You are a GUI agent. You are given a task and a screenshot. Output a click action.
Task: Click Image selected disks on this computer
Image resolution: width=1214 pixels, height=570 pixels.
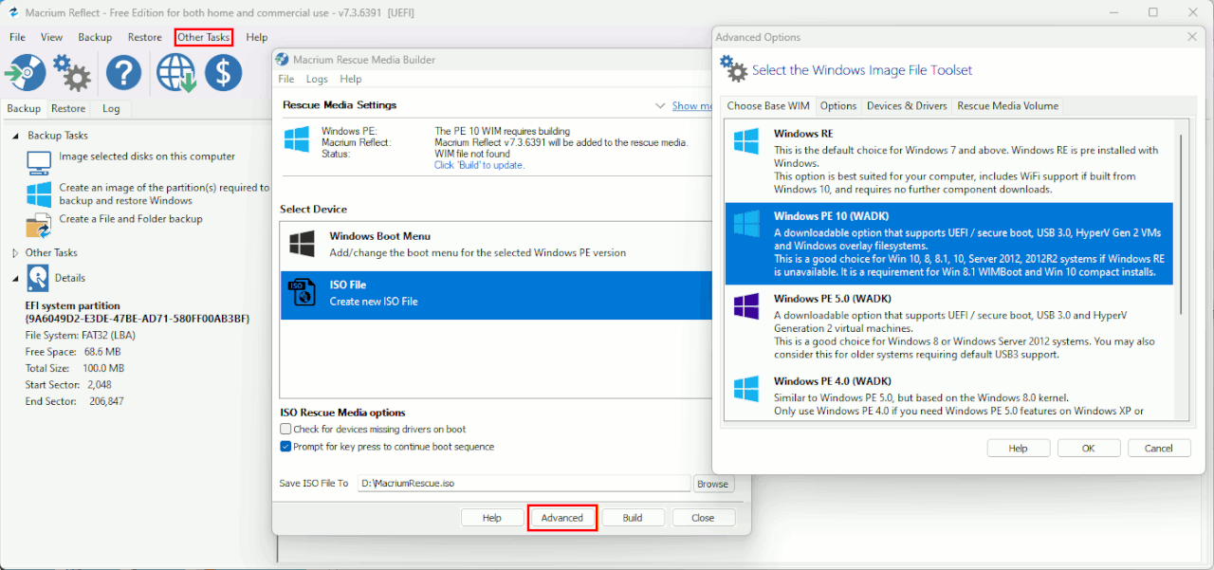click(x=147, y=156)
